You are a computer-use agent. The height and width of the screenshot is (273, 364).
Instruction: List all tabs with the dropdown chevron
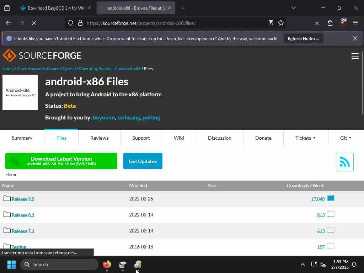coord(293,8)
